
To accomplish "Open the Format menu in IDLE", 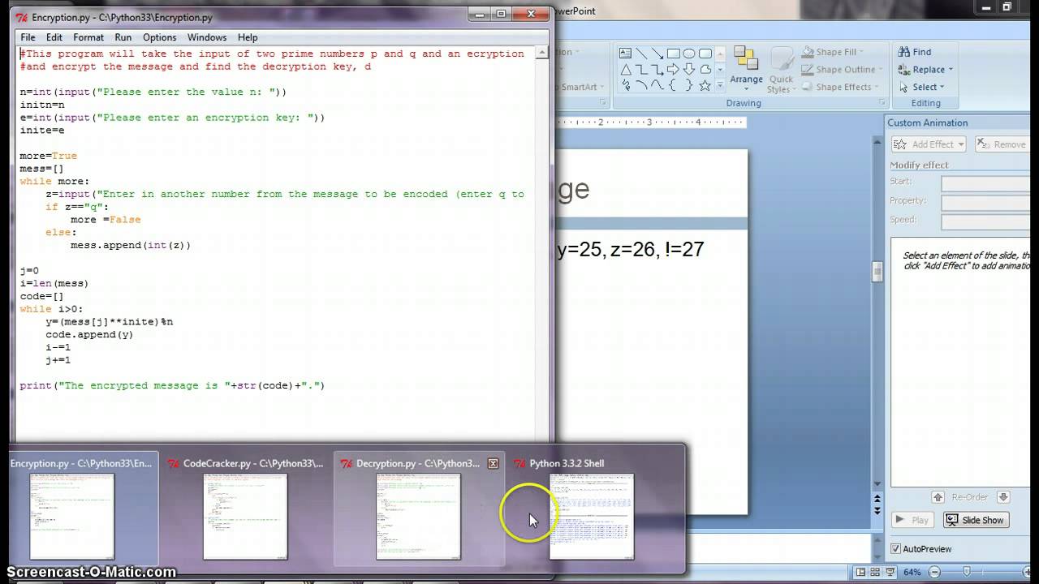I will pos(88,37).
